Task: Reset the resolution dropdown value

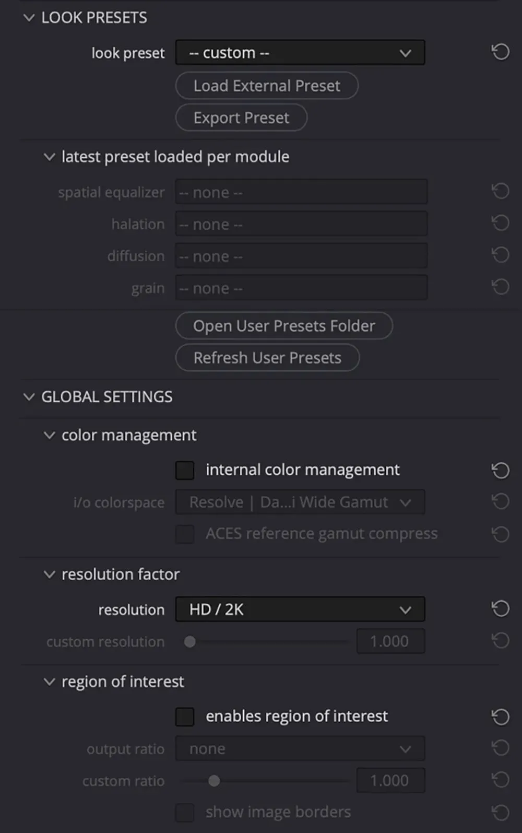Action: (500, 609)
